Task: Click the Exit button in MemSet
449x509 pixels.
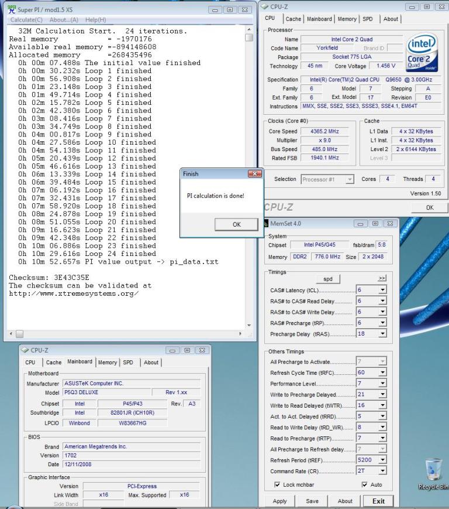Action: coord(378,501)
